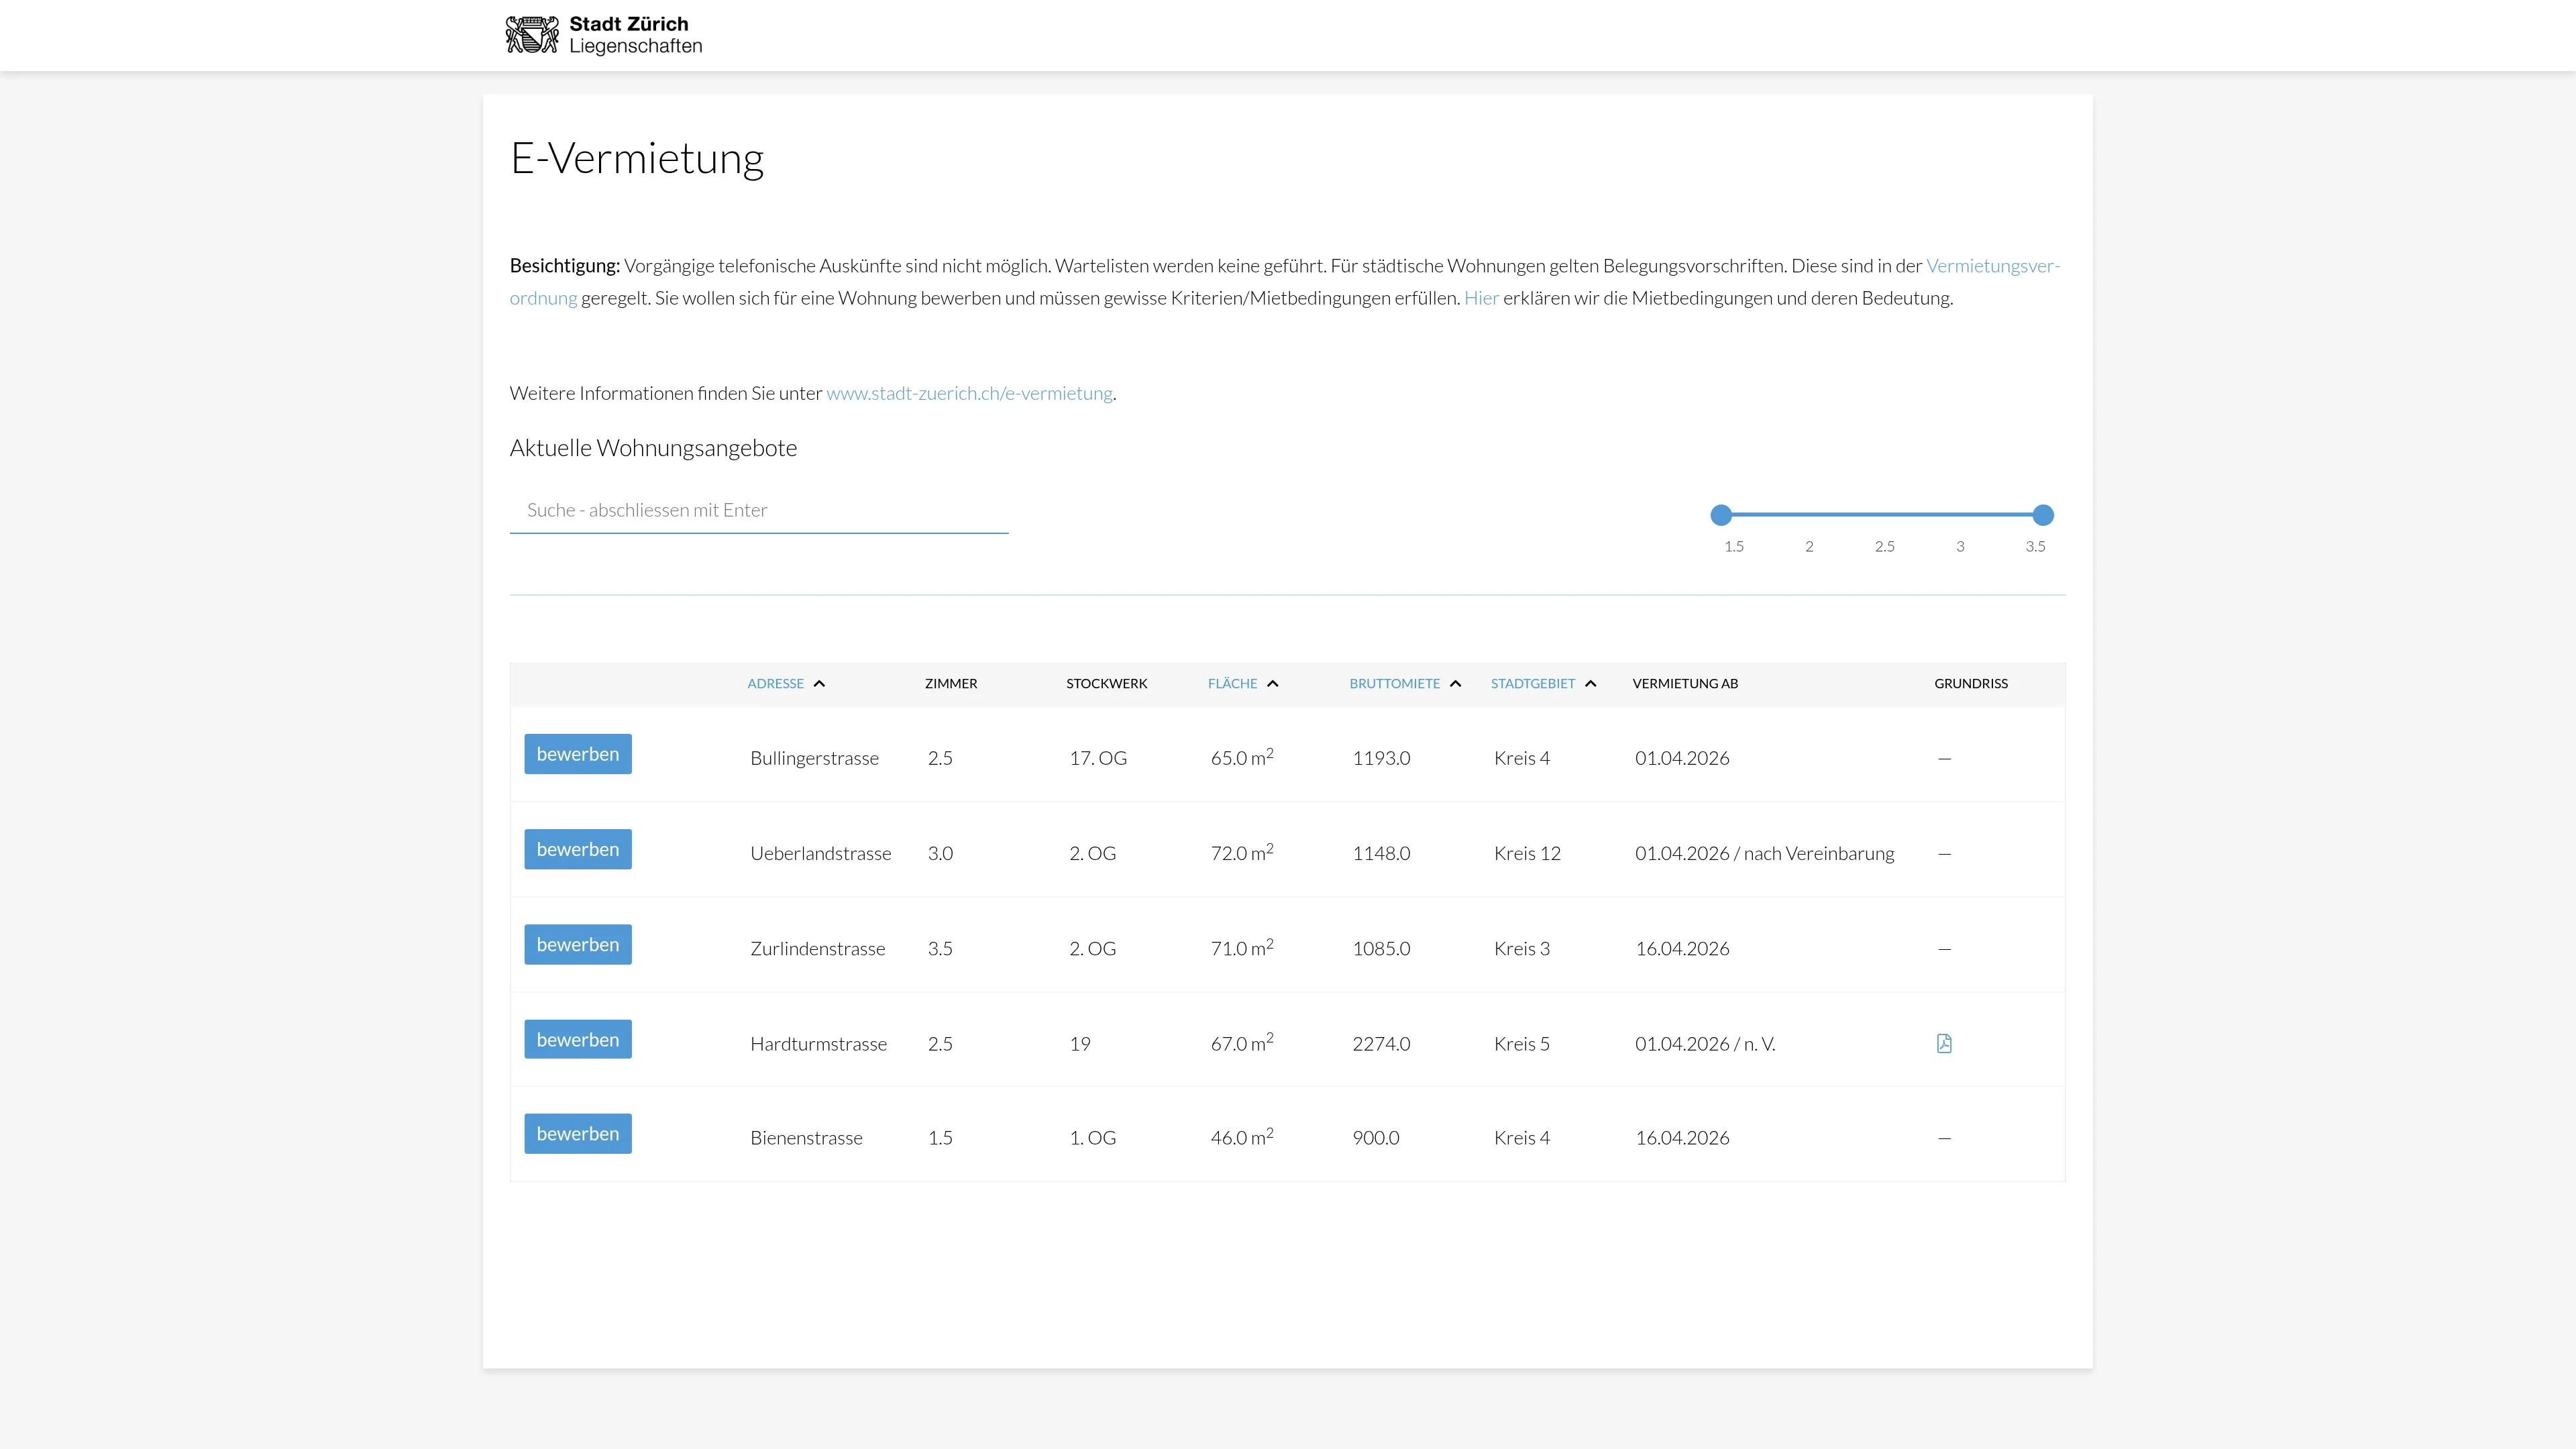This screenshot has width=2576, height=1449.
Task: Sort listings by Stadtgebiet column header
Action: tap(1532, 684)
